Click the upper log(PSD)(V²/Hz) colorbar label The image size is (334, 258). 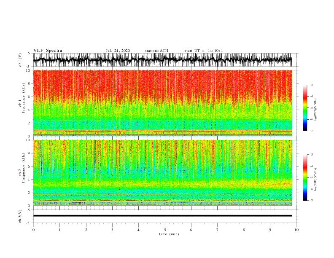click(315, 110)
